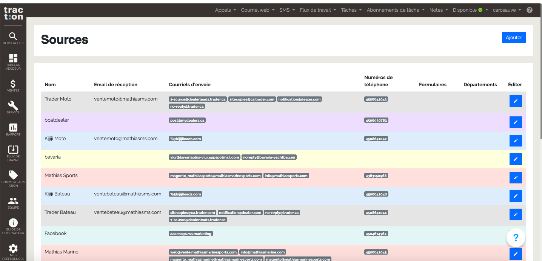Image resolution: width=542 pixels, height=261 pixels.
Task: Click the help question mark in top bar
Action: click(x=530, y=10)
